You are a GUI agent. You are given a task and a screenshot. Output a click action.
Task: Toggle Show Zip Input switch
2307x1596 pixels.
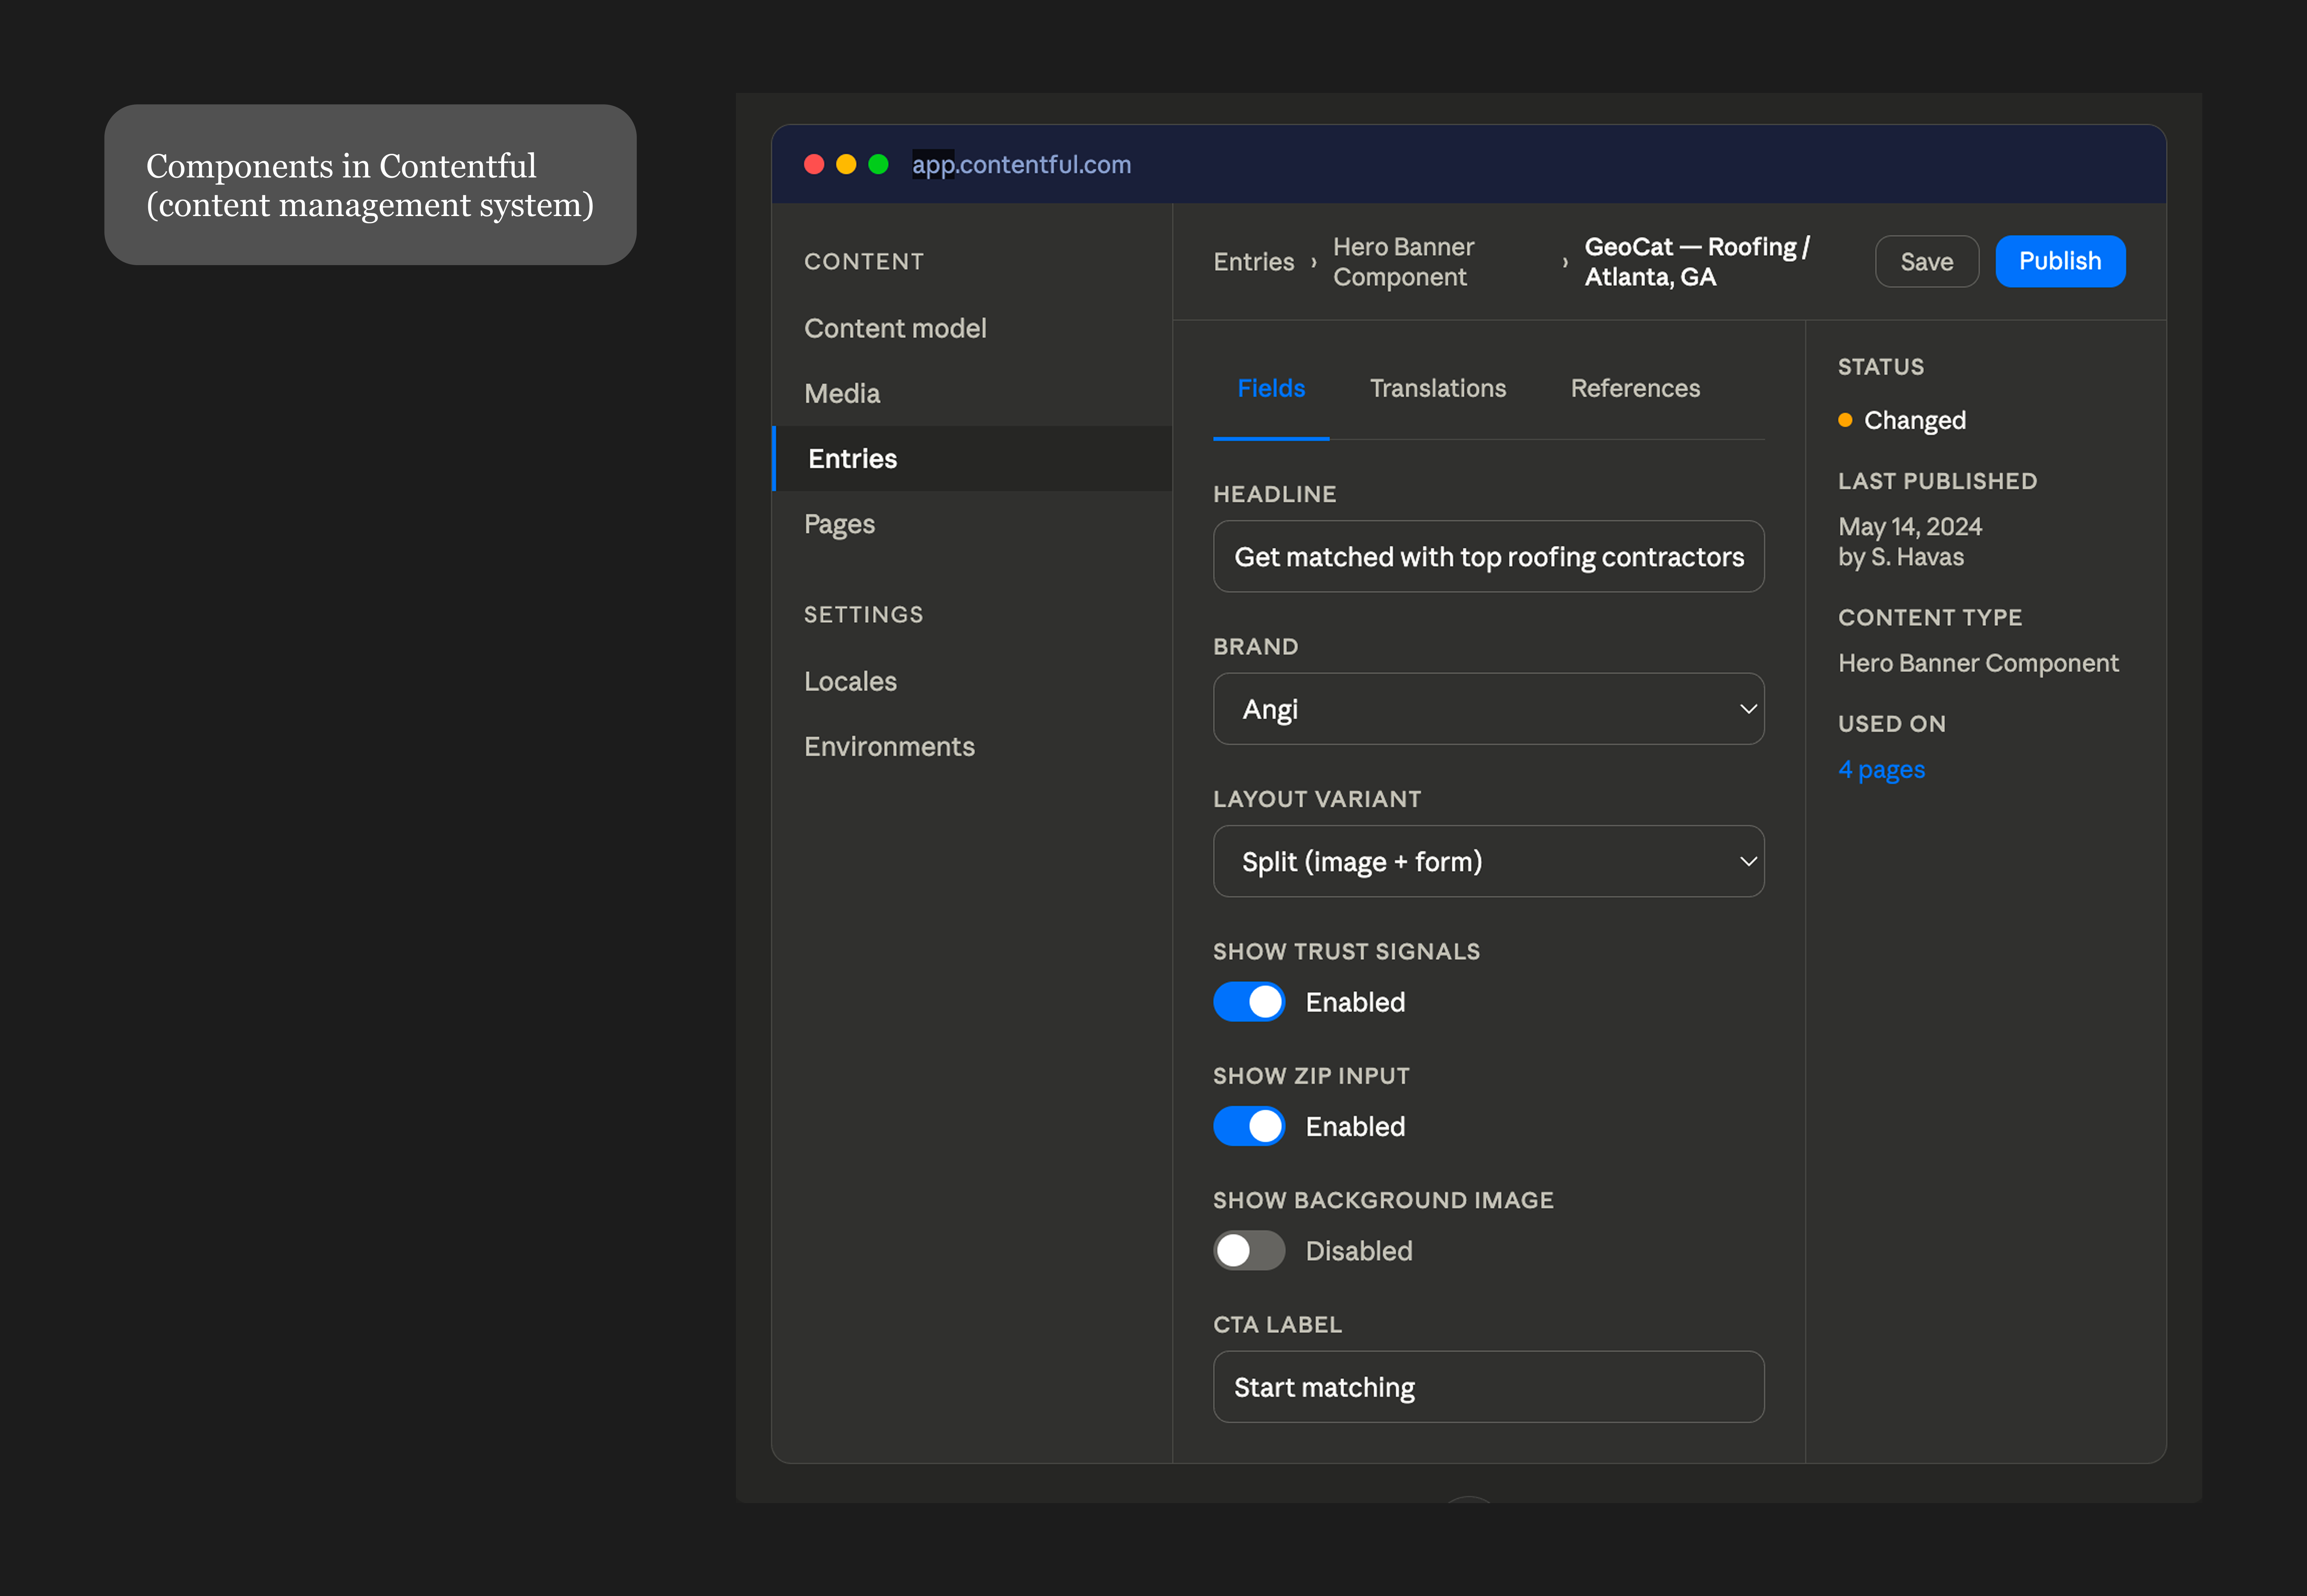click(1249, 1126)
